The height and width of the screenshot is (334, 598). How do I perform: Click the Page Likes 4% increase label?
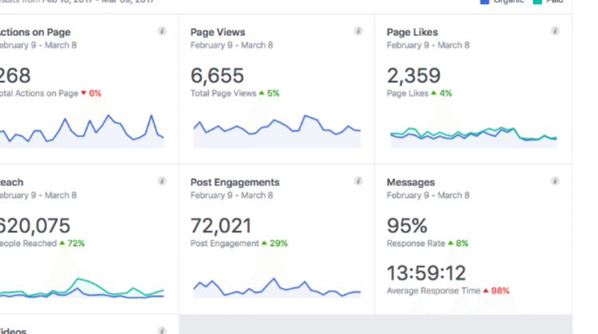(x=419, y=93)
